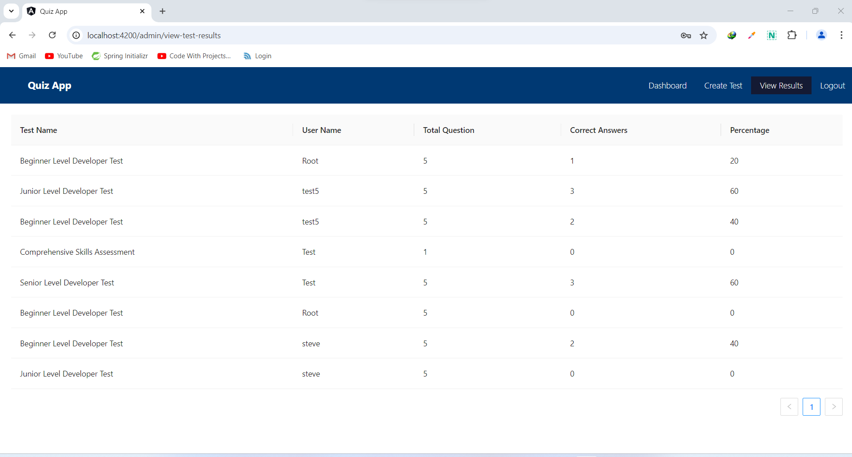Close the Quiz App tab
This screenshot has height=457, width=852.
click(x=142, y=11)
